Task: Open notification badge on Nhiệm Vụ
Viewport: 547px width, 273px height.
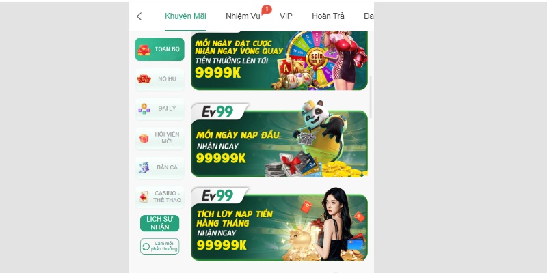Action: tap(267, 9)
